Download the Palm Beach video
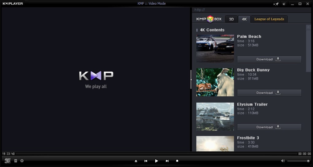The width and height of the screenshot is (313, 167). [x=269, y=59]
